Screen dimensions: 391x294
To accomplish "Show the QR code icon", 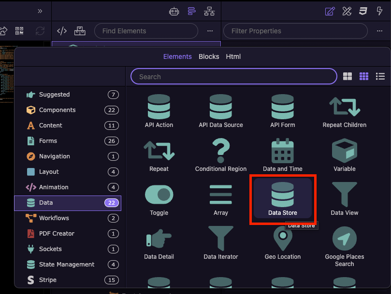I will pos(19,31).
